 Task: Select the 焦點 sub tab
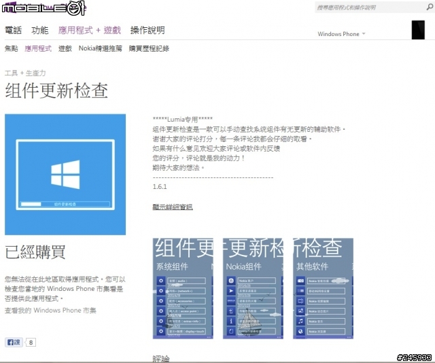tap(11, 48)
